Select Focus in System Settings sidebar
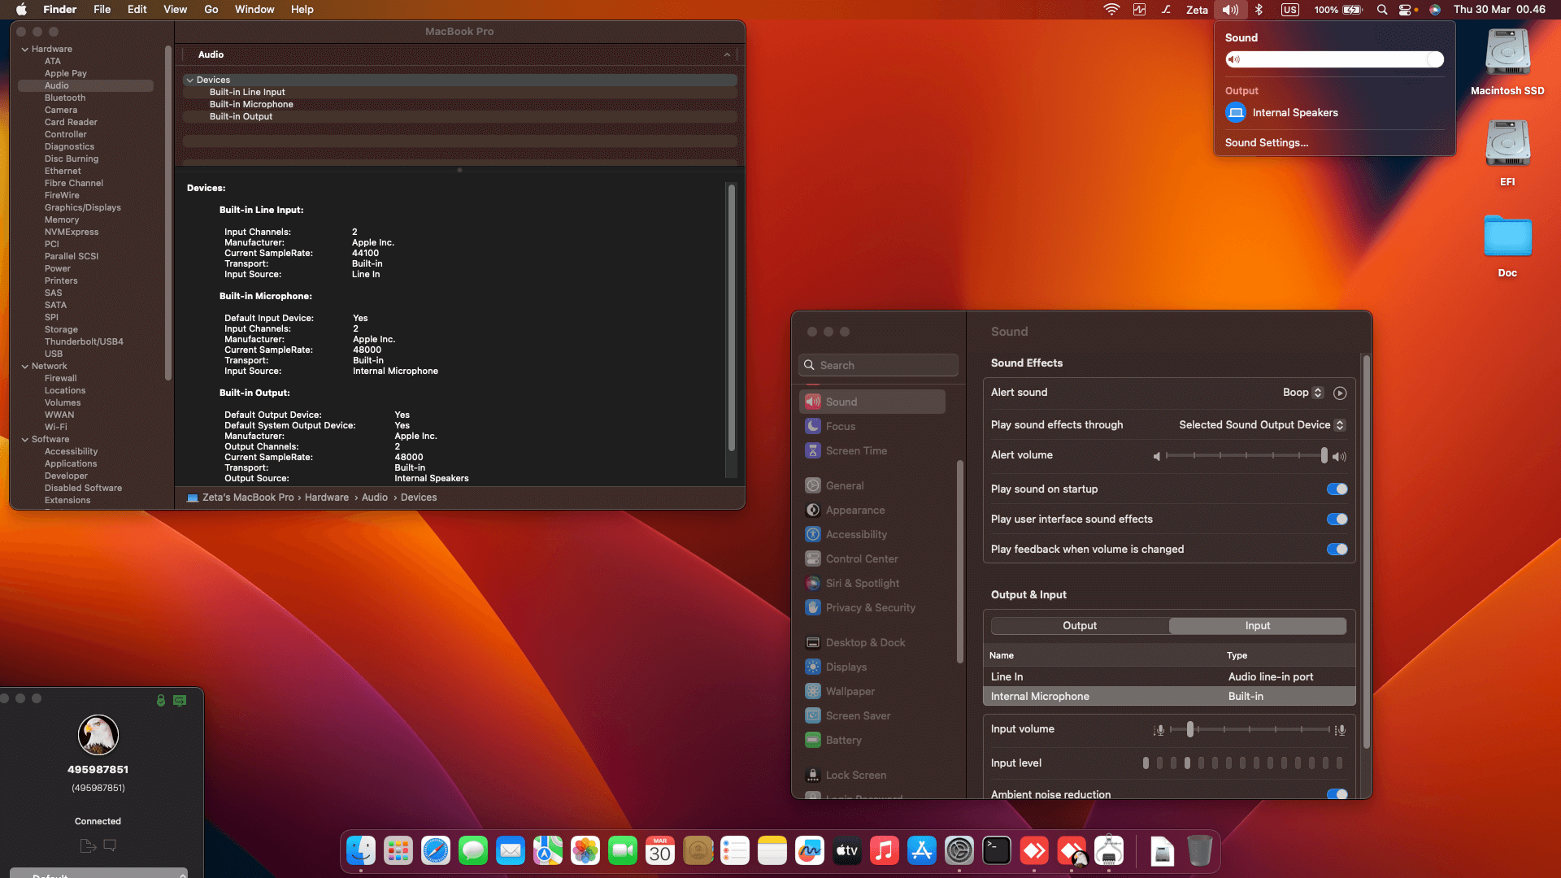This screenshot has height=878, width=1561. click(x=840, y=426)
